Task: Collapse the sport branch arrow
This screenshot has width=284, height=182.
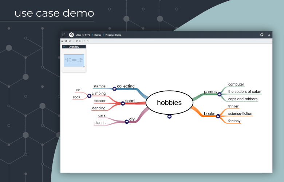Action: pos(123,103)
